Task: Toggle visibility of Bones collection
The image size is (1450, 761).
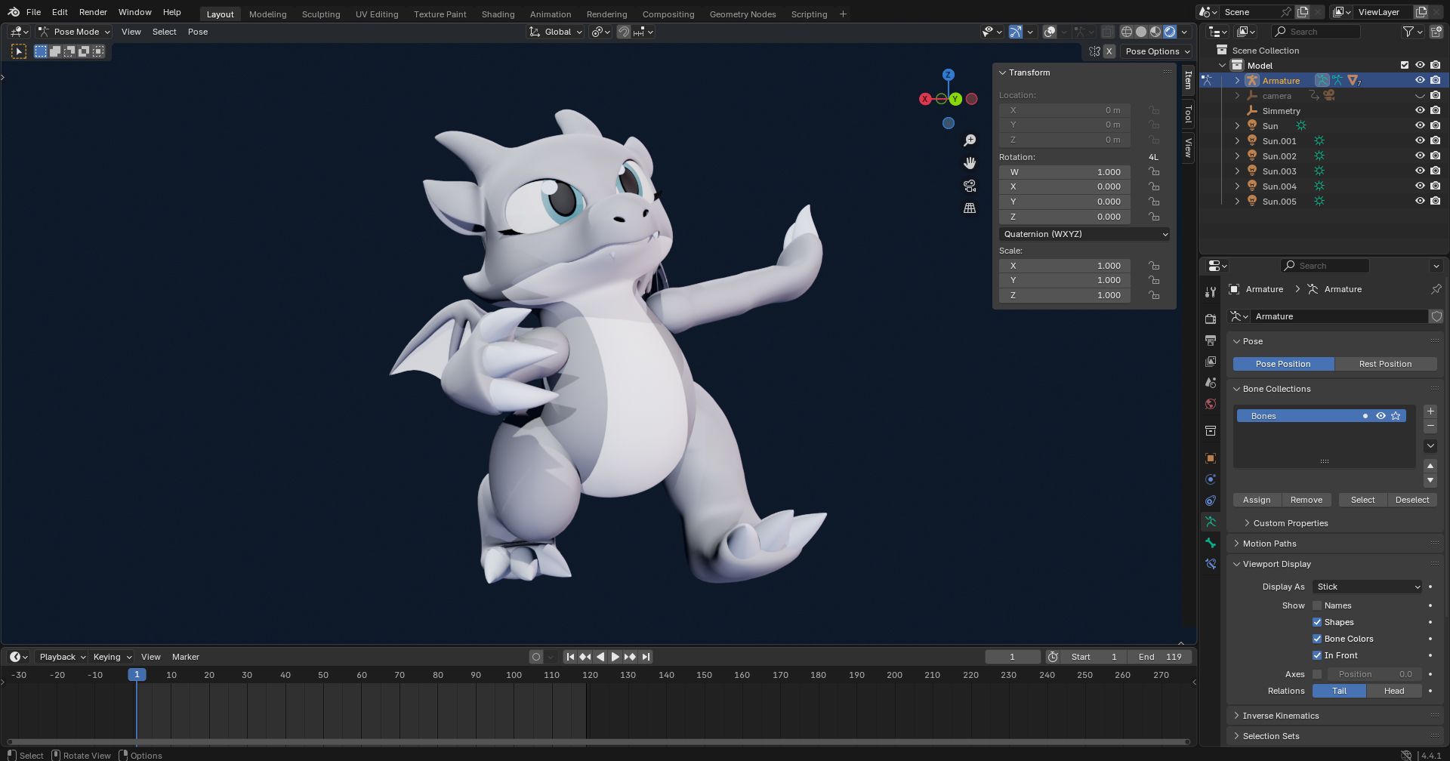Action: (1381, 416)
